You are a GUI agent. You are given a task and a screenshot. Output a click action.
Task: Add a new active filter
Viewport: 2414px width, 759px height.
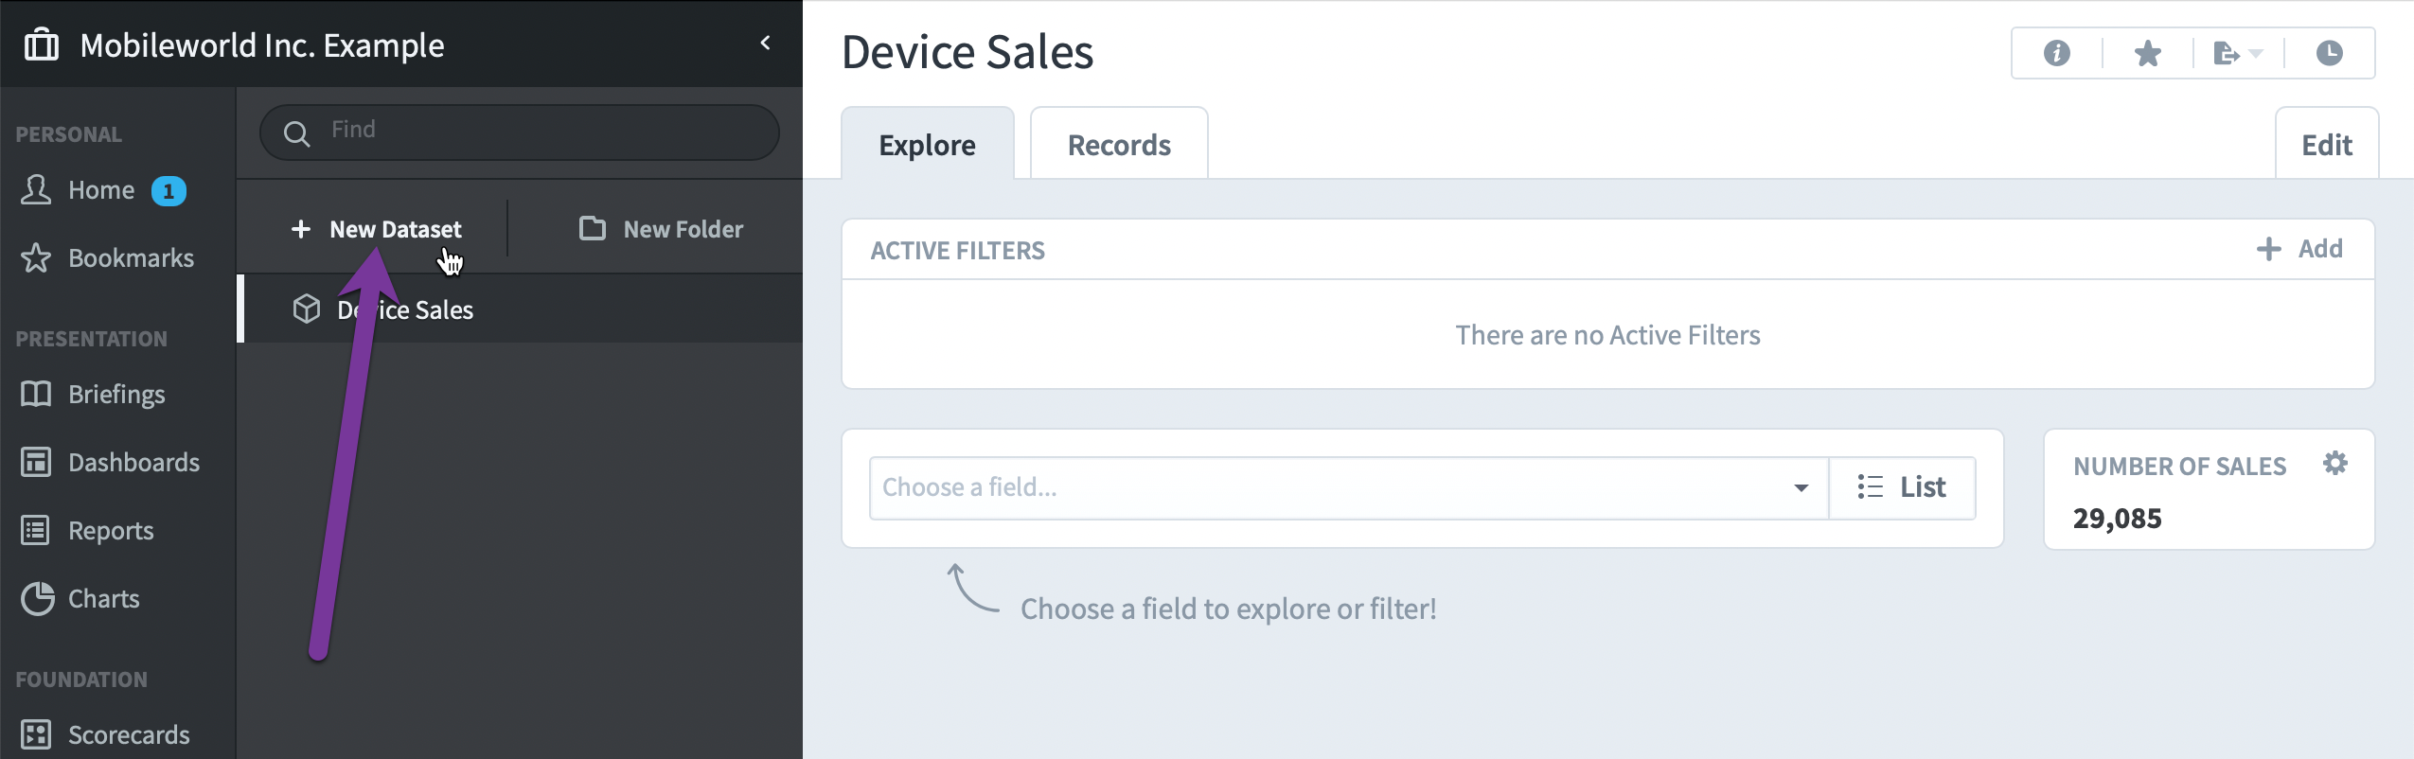point(2299,249)
